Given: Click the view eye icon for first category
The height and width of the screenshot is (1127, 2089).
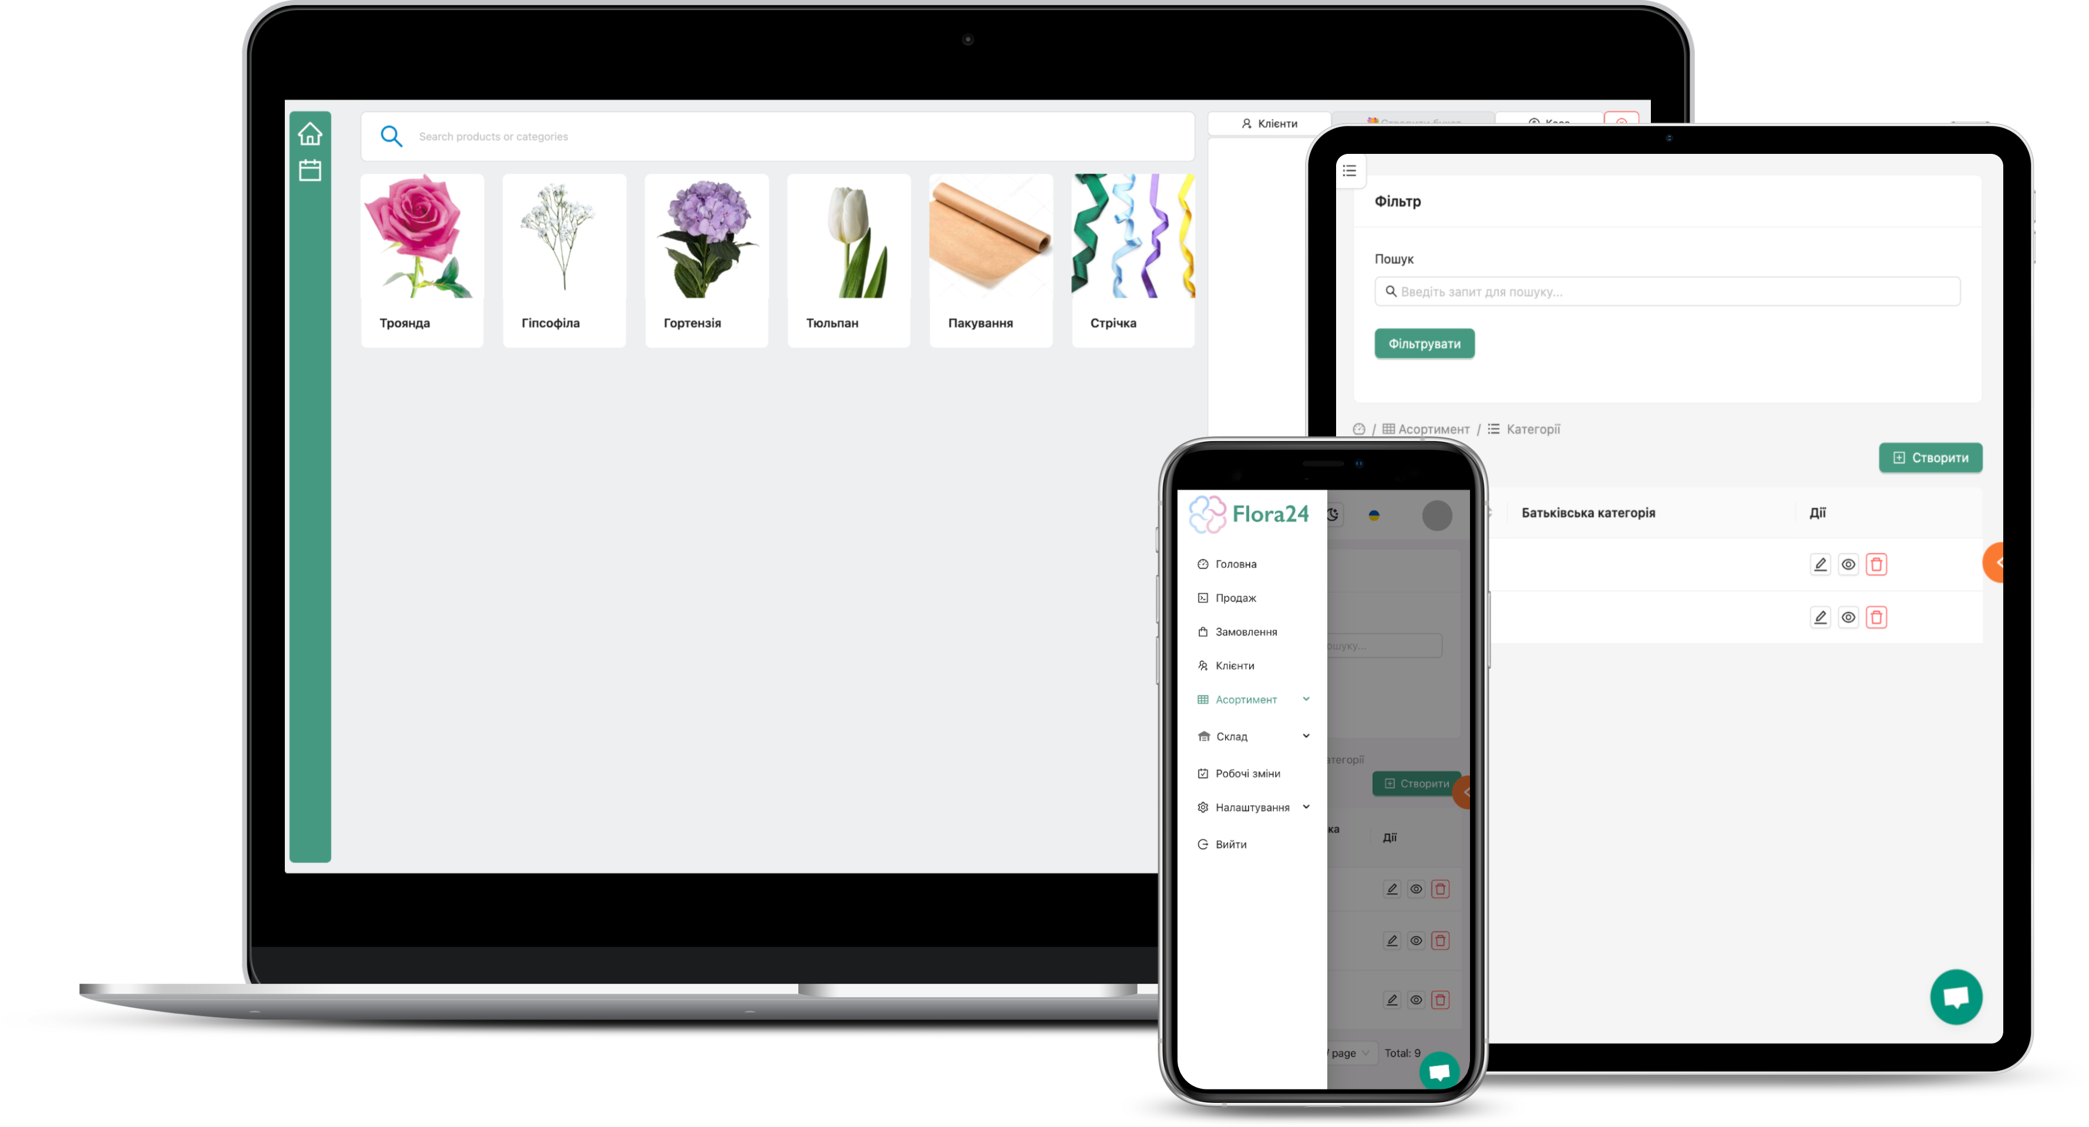Looking at the screenshot, I should (1849, 564).
